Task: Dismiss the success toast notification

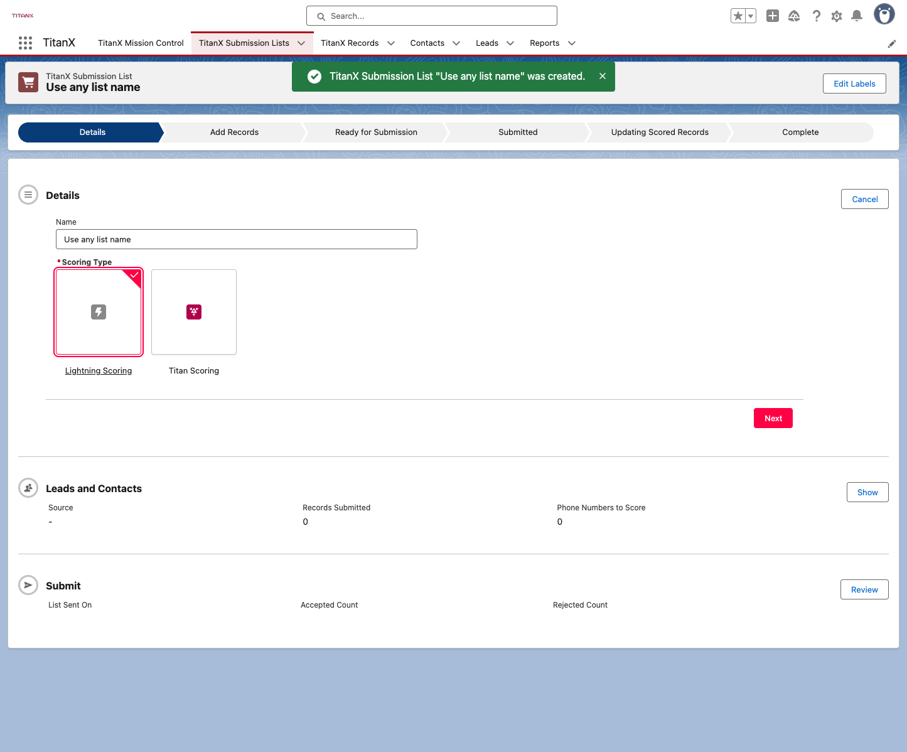Action: (x=603, y=76)
